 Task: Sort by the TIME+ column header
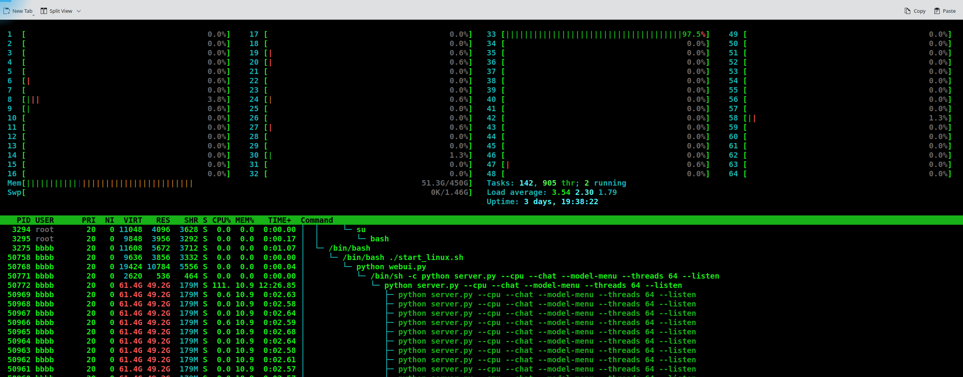pos(280,220)
